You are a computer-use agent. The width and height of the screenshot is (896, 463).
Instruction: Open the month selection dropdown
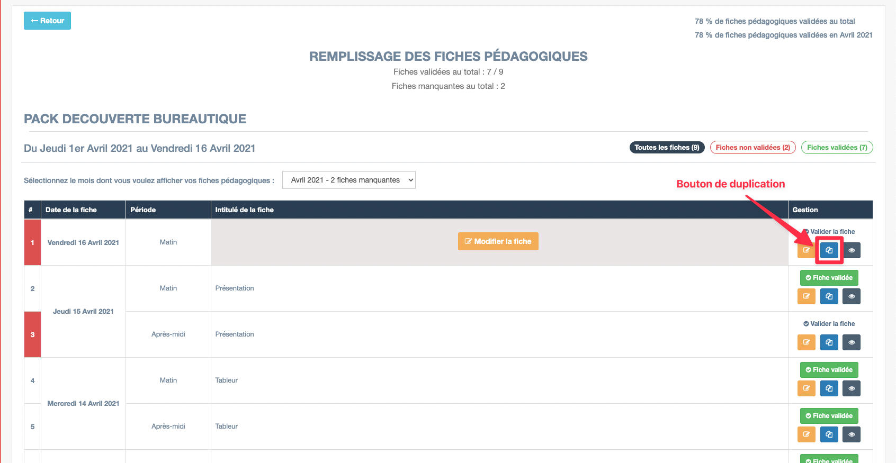(348, 180)
